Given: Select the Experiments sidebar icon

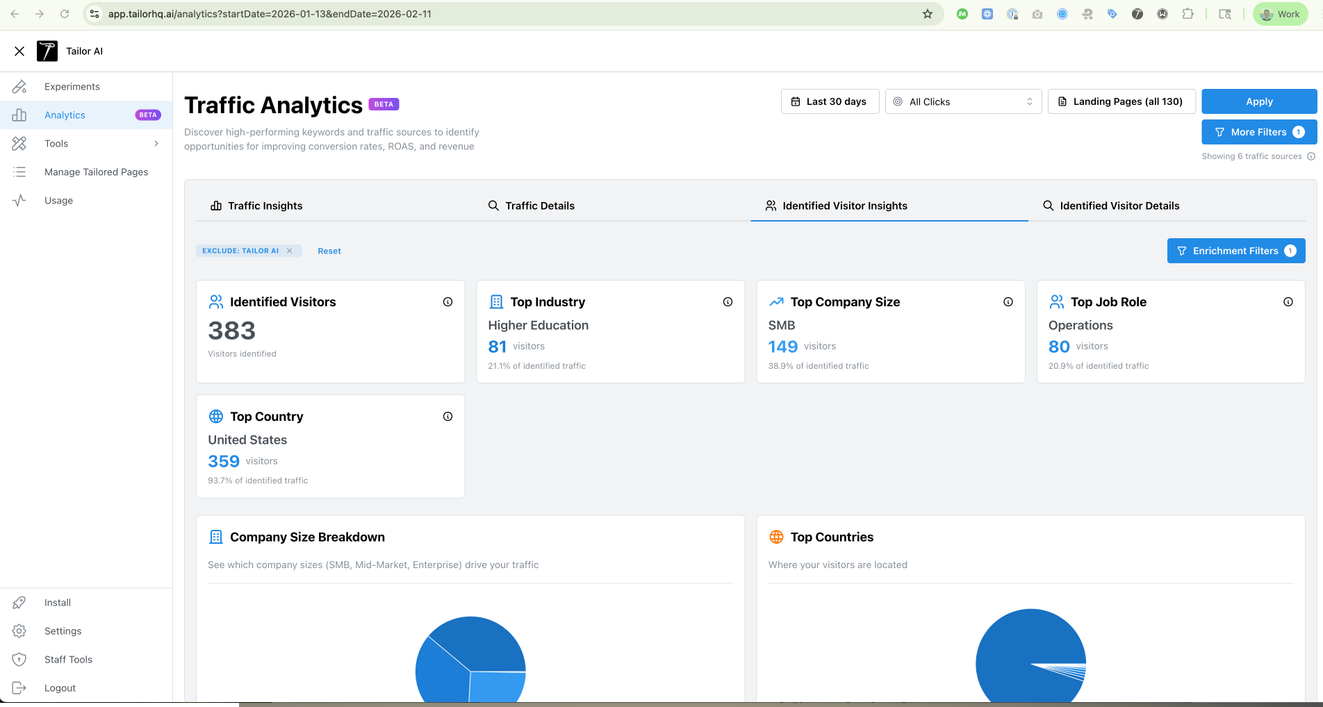Looking at the screenshot, I should [19, 86].
